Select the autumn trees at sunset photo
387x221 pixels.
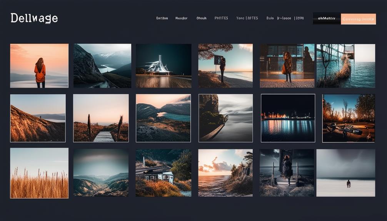pos(349,118)
